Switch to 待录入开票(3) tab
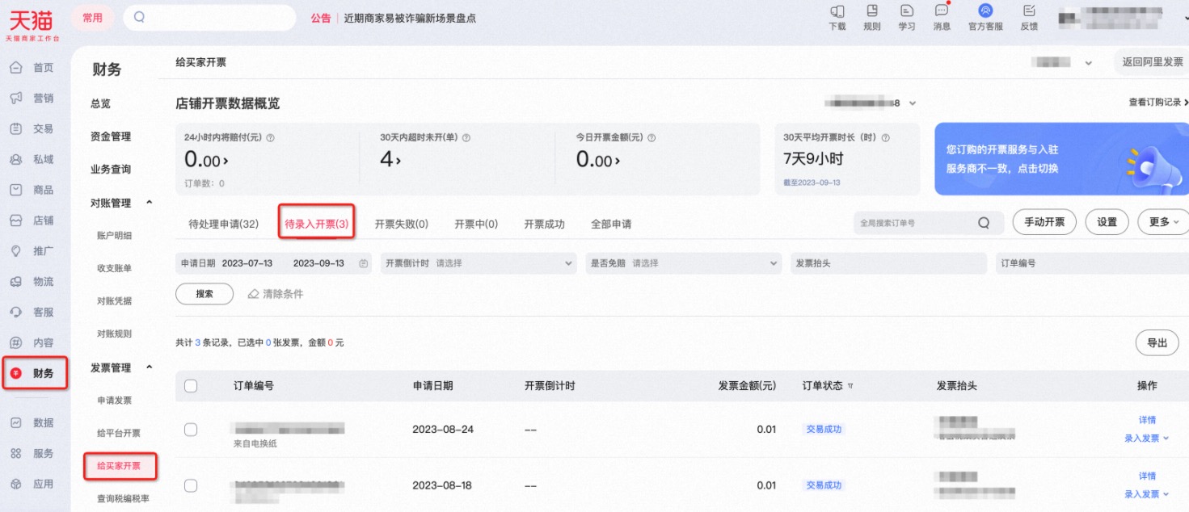Viewport: 1189px width, 512px height. pyautogui.click(x=317, y=225)
